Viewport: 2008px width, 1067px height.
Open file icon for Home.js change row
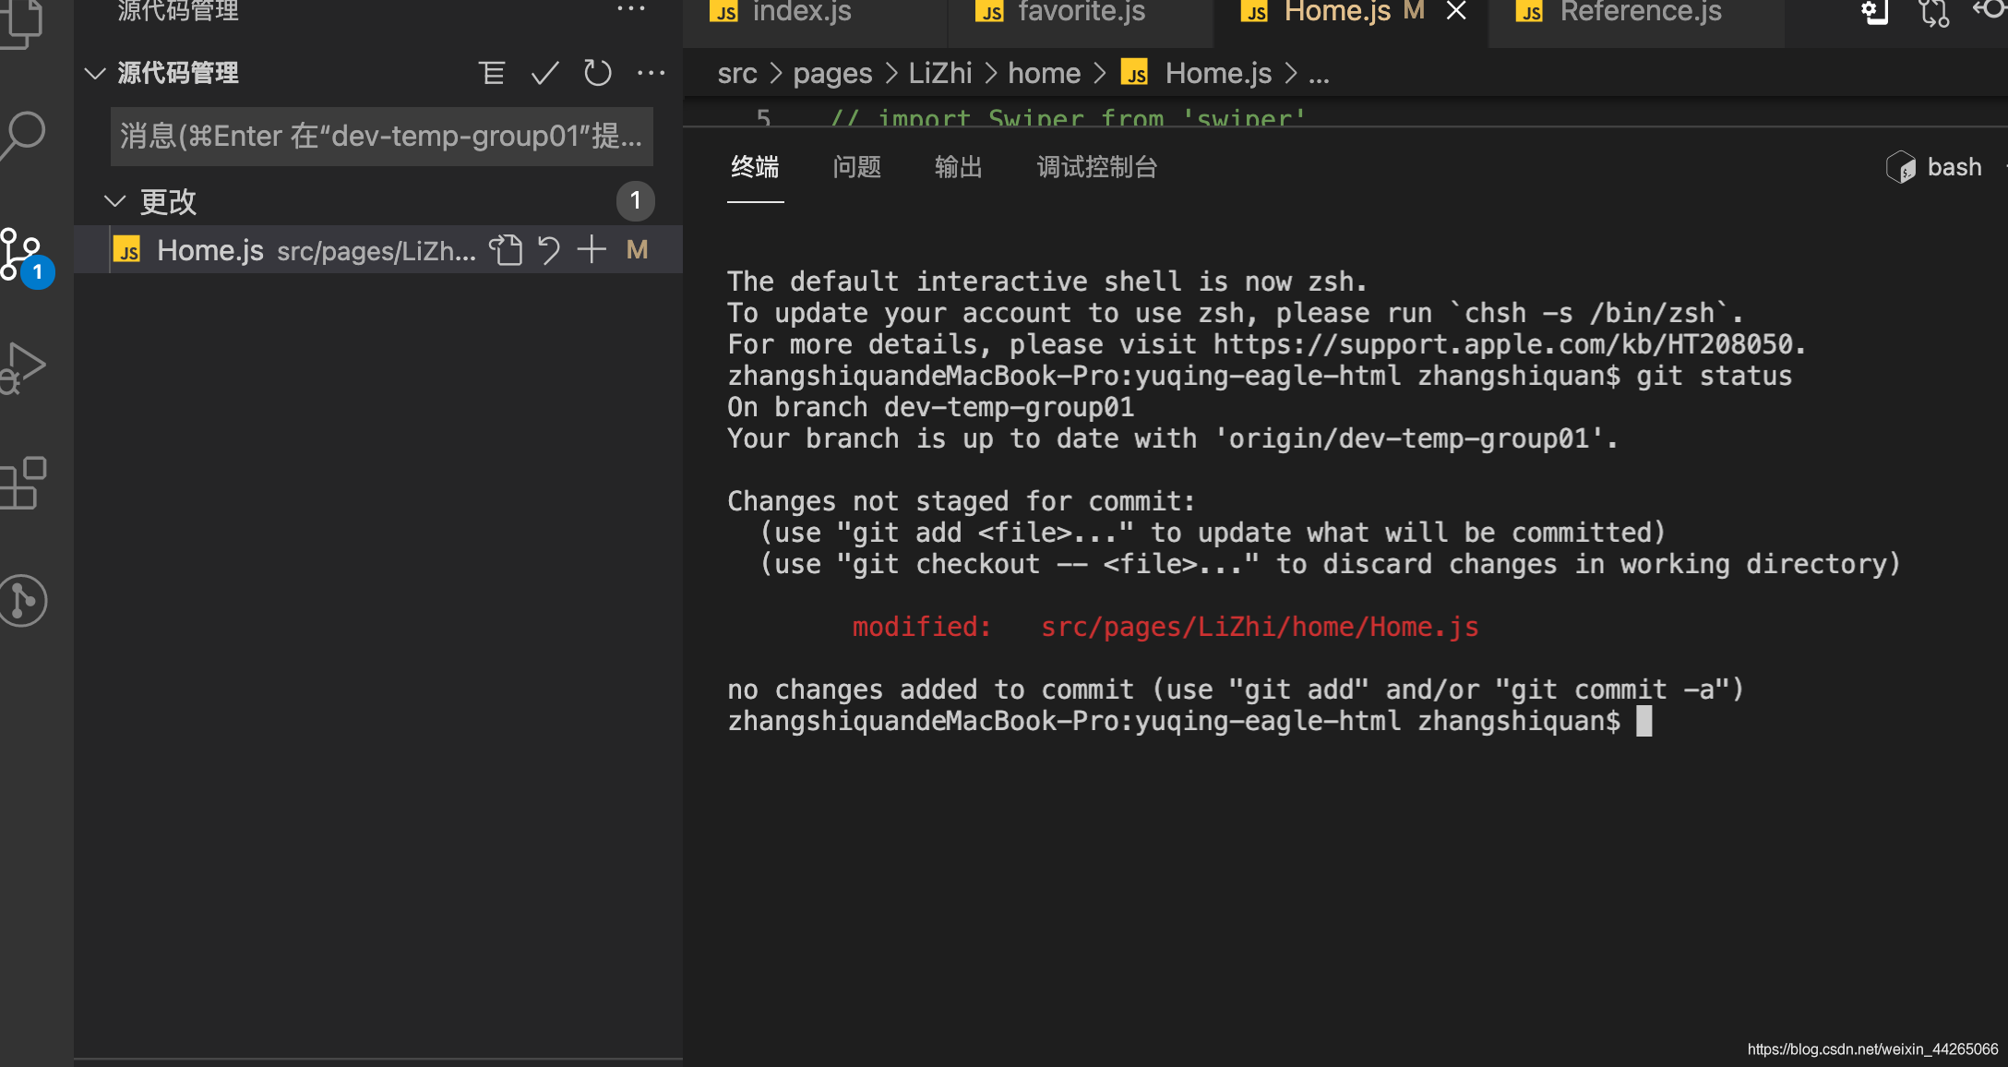point(506,250)
